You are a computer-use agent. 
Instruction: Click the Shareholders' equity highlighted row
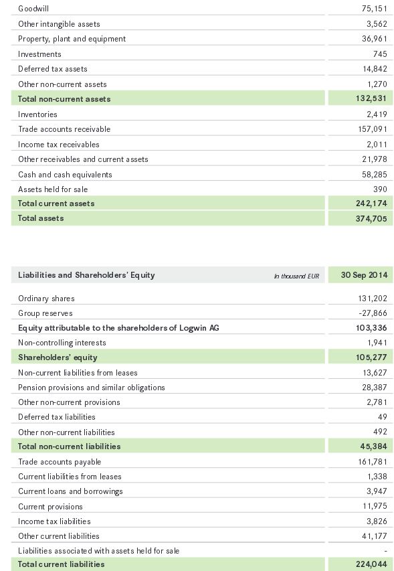pyautogui.click(x=202, y=357)
